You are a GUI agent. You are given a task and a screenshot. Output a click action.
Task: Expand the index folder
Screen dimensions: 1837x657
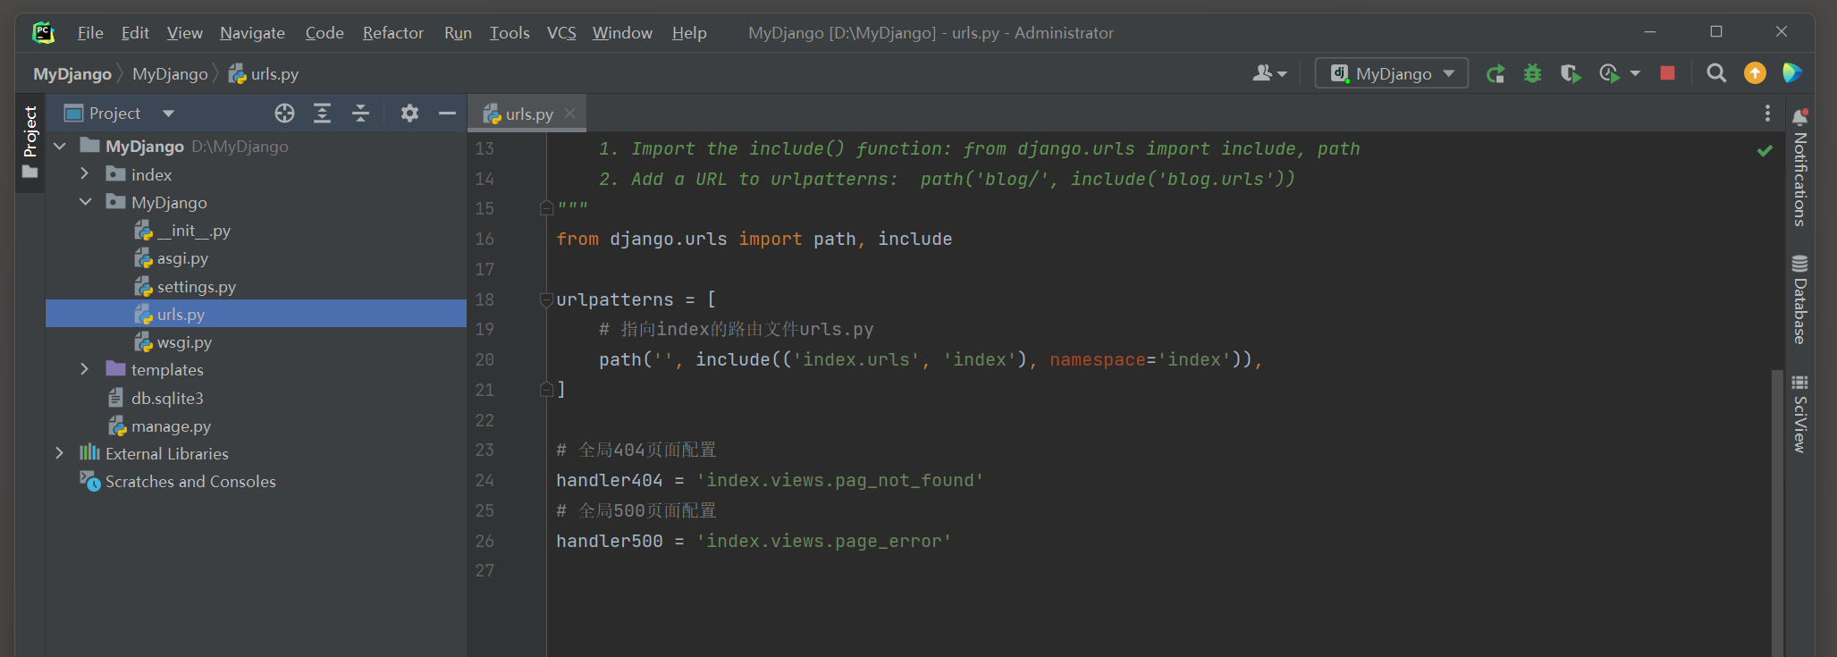coord(85,174)
